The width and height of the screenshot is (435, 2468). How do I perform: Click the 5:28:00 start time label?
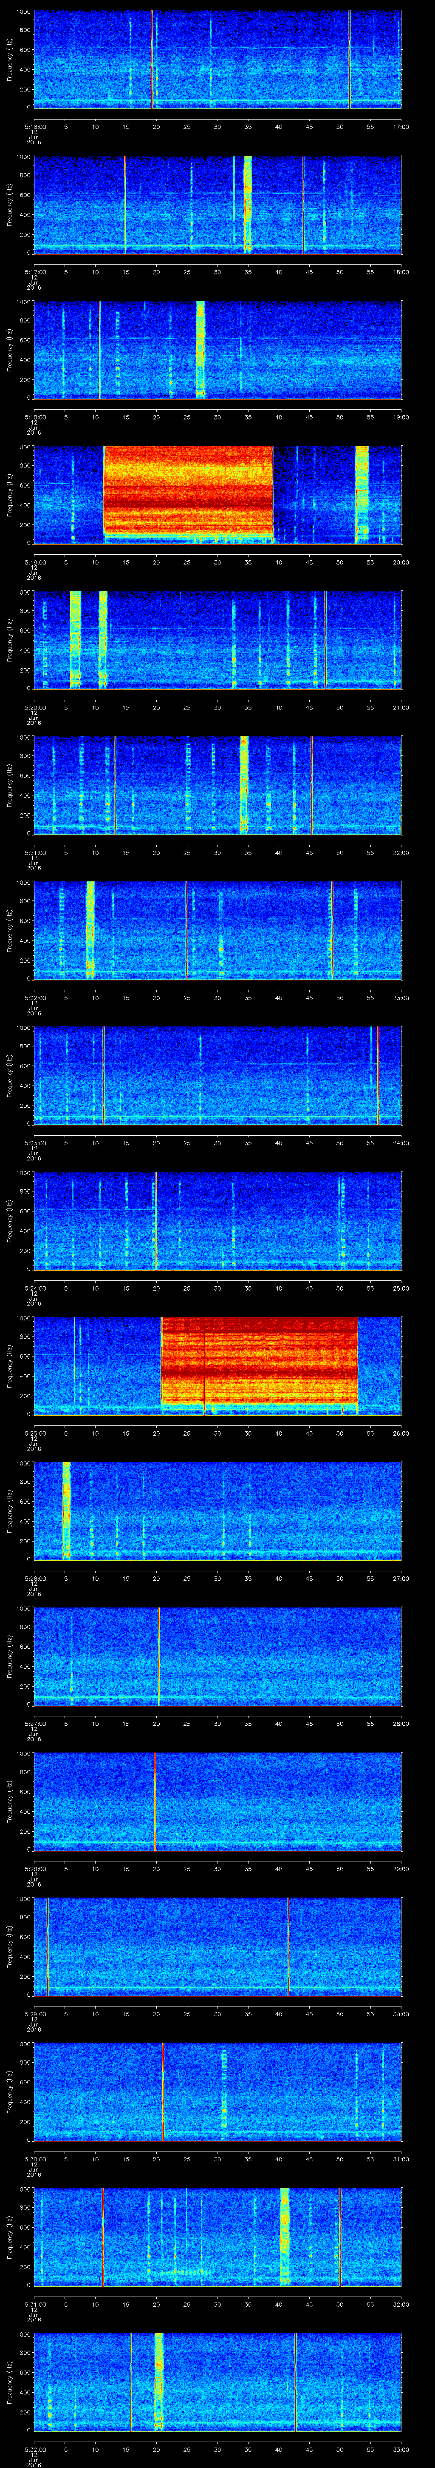[34, 1868]
